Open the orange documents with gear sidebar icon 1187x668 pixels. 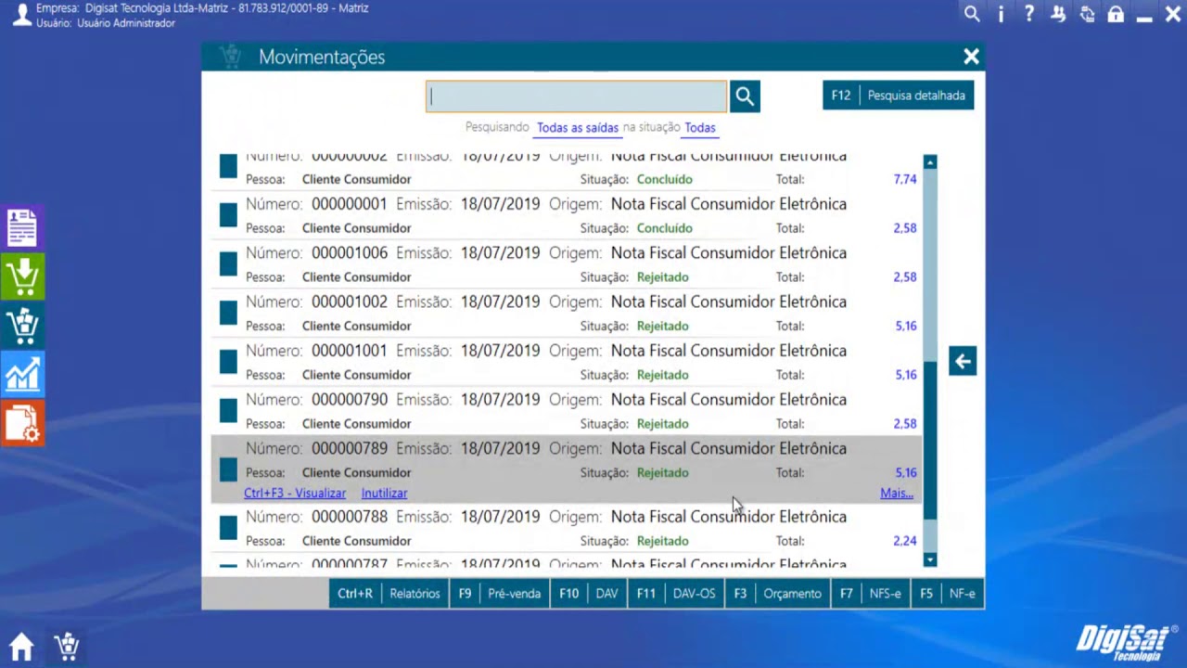tap(22, 423)
